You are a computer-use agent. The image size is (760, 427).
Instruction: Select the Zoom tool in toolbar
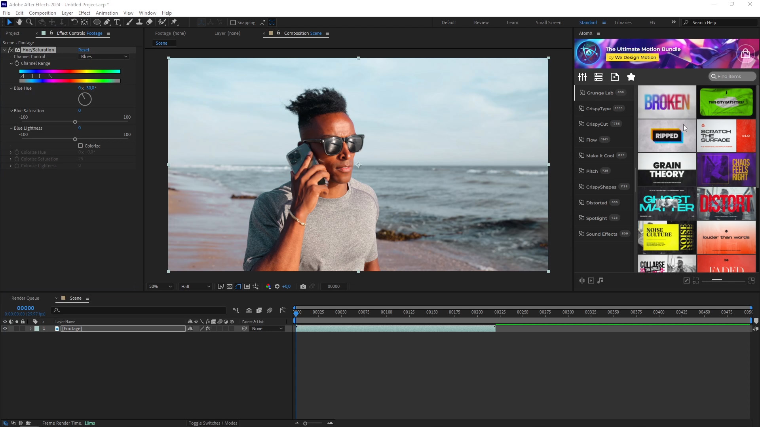(29, 22)
